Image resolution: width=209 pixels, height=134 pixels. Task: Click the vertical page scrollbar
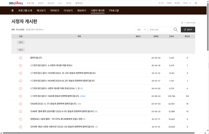coord(208,26)
